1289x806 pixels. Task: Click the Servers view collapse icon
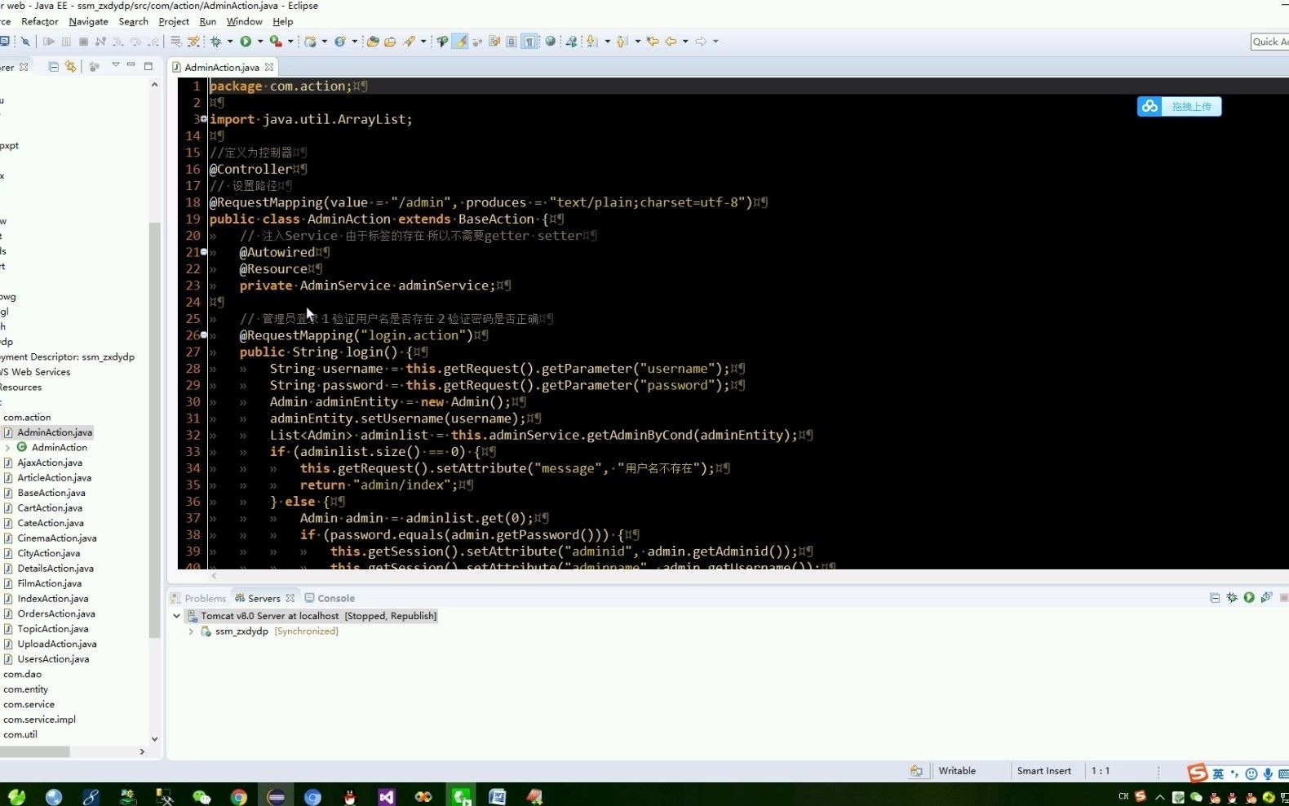[1215, 598]
